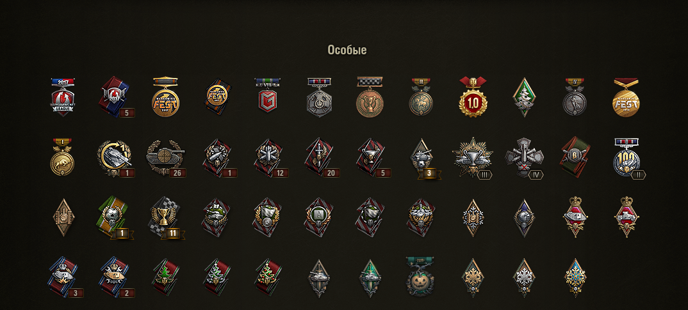Viewport: 688px width, 310px height.
Task: Click the Wargaming League 2017 shield medal
Action: point(63,97)
